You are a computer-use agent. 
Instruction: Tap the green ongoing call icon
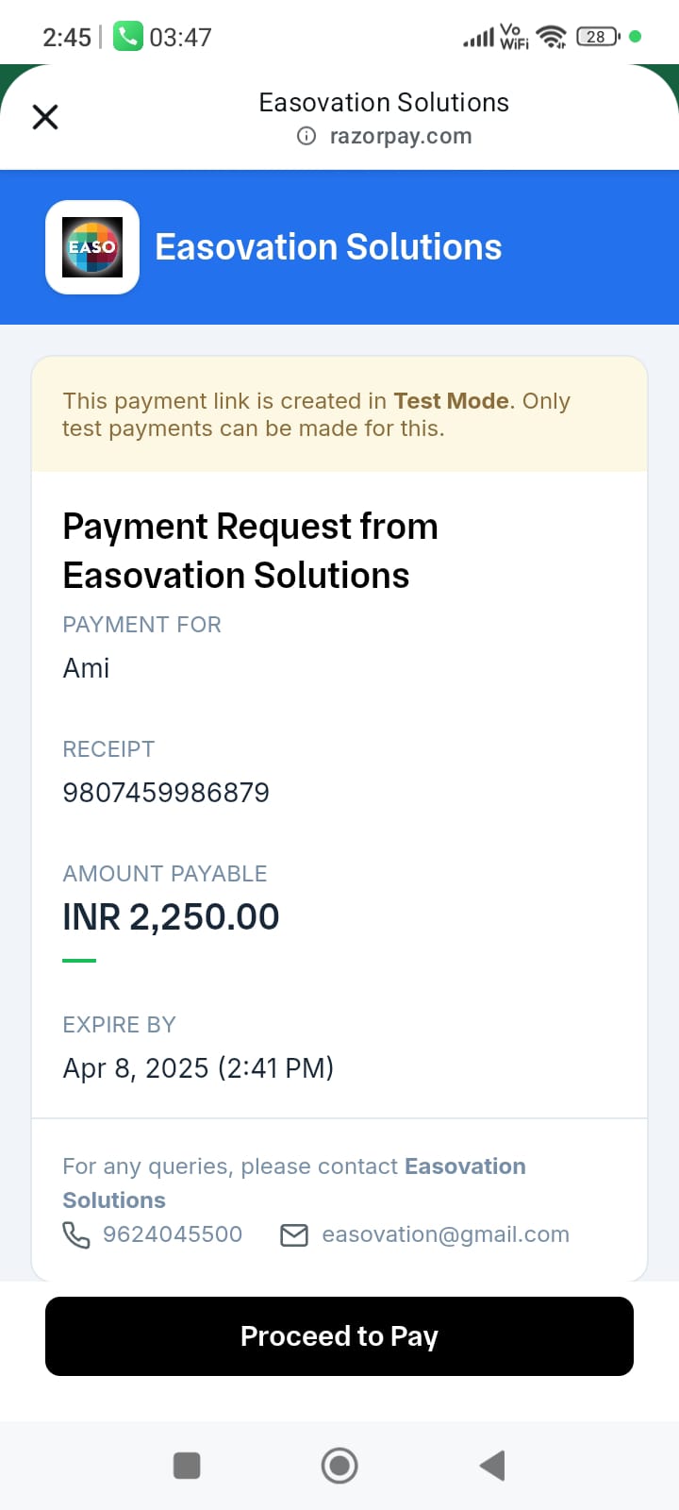127,37
